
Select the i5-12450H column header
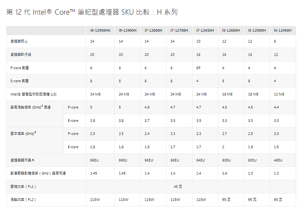(x=283, y=31)
